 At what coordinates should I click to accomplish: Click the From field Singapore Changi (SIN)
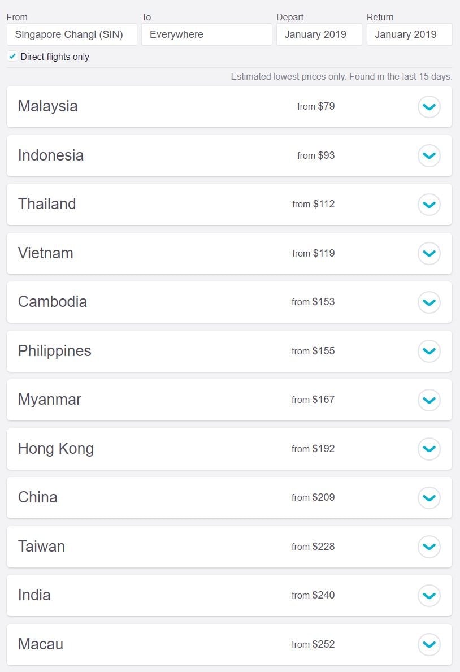(x=72, y=34)
